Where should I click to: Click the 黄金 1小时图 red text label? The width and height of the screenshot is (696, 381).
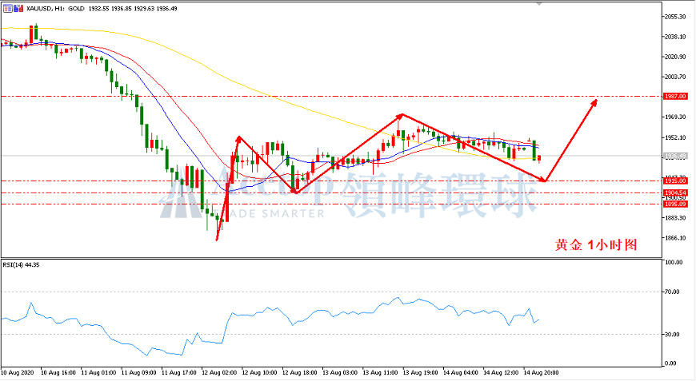596,244
